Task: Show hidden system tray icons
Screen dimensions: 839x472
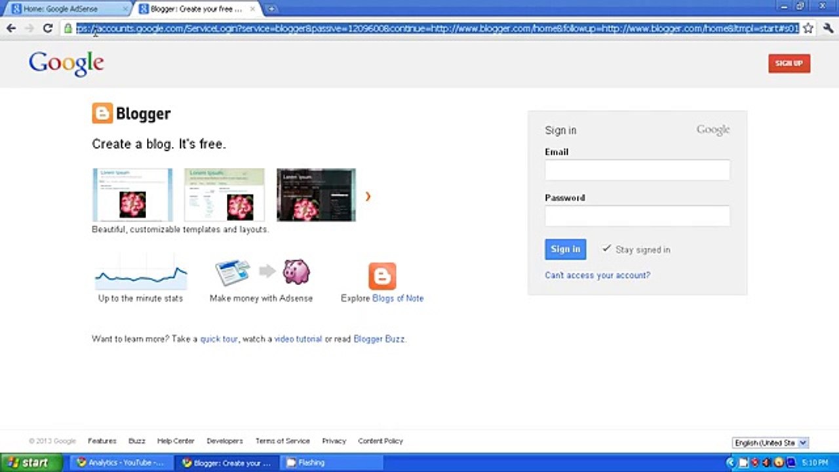Action: [732, 463]
